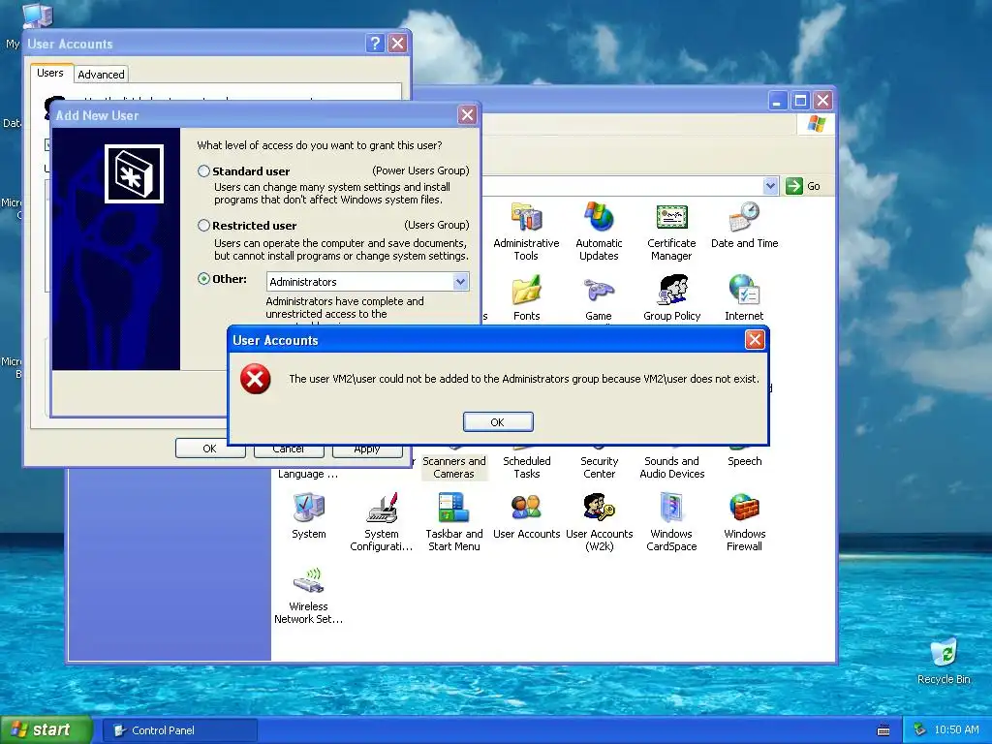Select the Standard user radio button
Screen dimensions: 992x744
pos(203,170)
